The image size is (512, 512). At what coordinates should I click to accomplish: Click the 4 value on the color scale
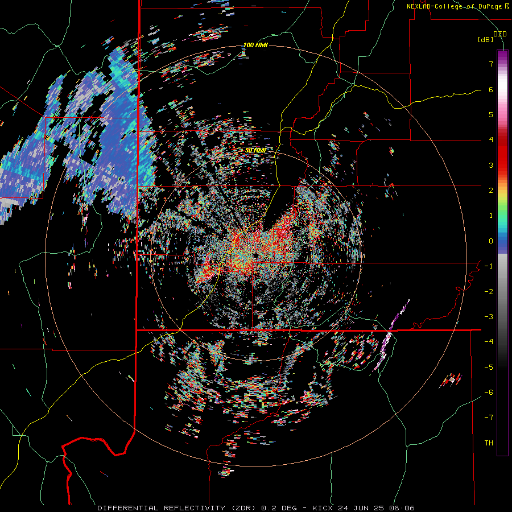pos(491,140)
